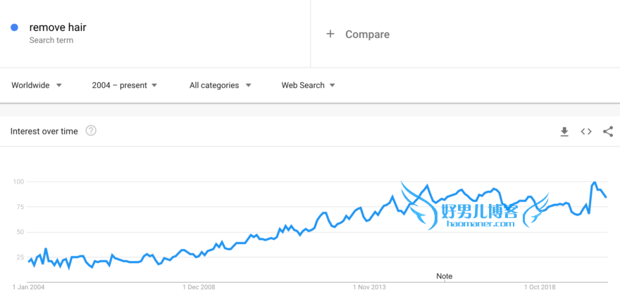
Task: Click the 1 Nov 2013 axis label
Action: point(369,287)
